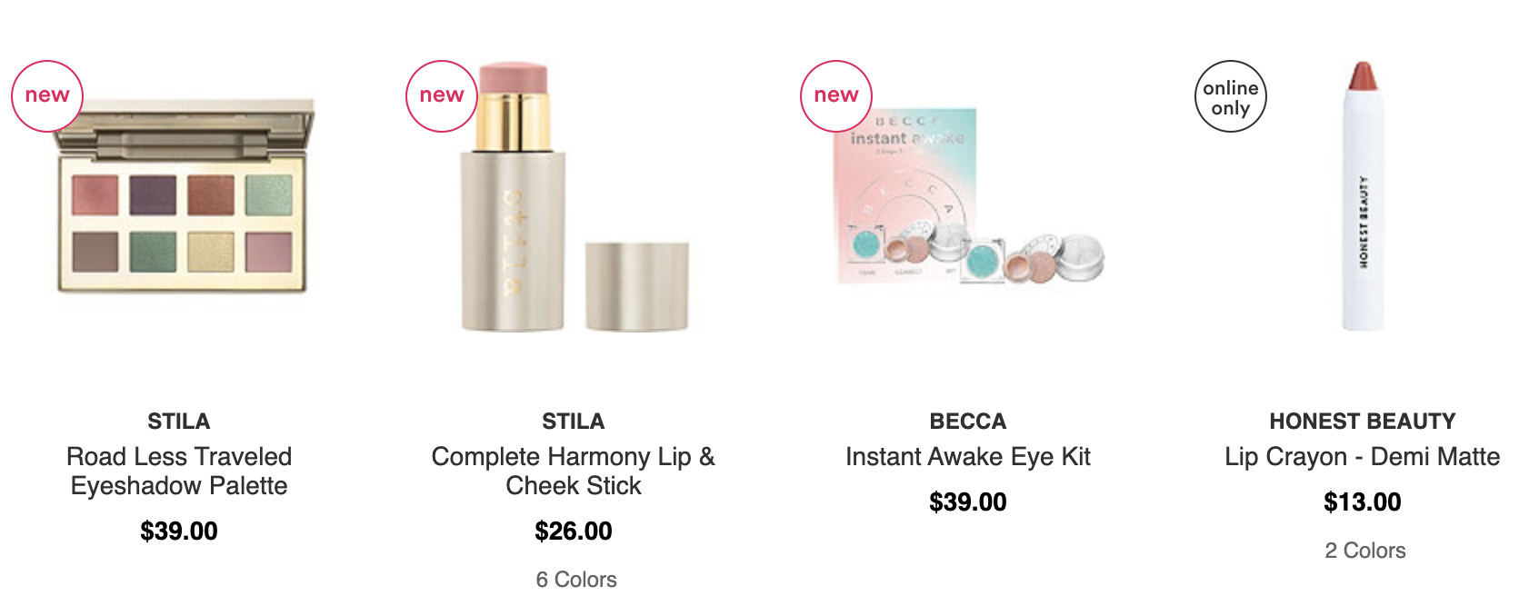
Task: Select the cap of the Stila cheek stick
Action: pos(636,286)
